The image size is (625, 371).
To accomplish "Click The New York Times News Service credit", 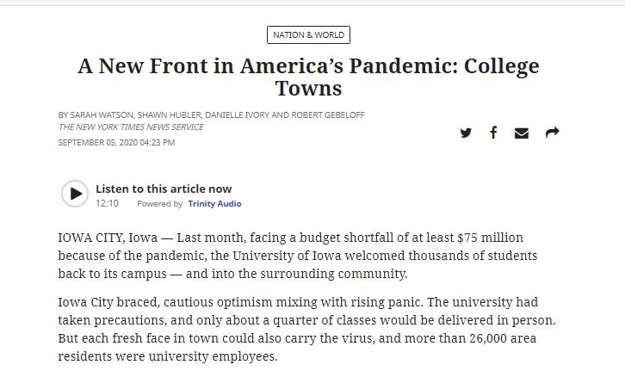I will 131,127.
